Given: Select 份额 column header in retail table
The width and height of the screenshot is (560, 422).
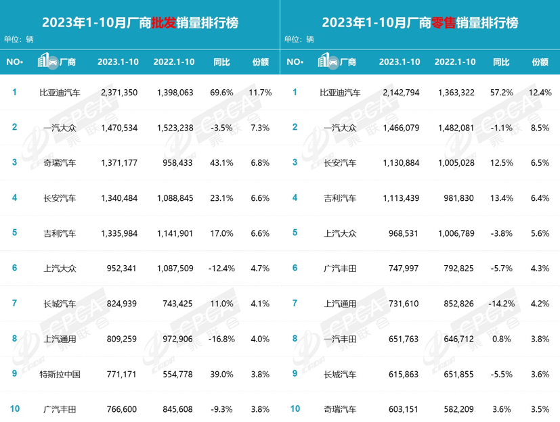Looking at the screenshot, I should click(540, 62).
